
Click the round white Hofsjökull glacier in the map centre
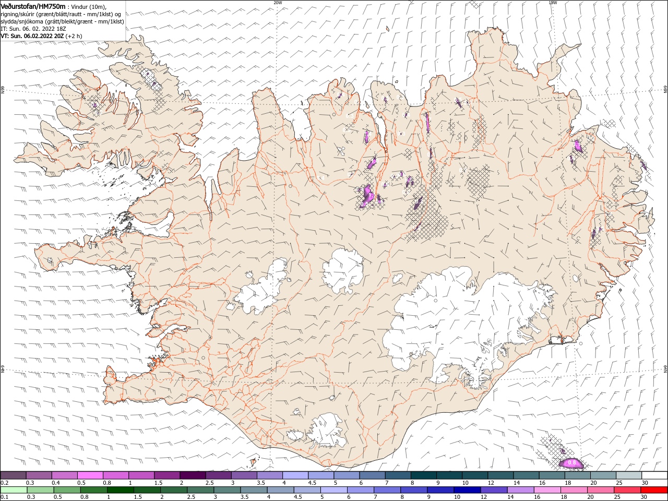(343, 271)
